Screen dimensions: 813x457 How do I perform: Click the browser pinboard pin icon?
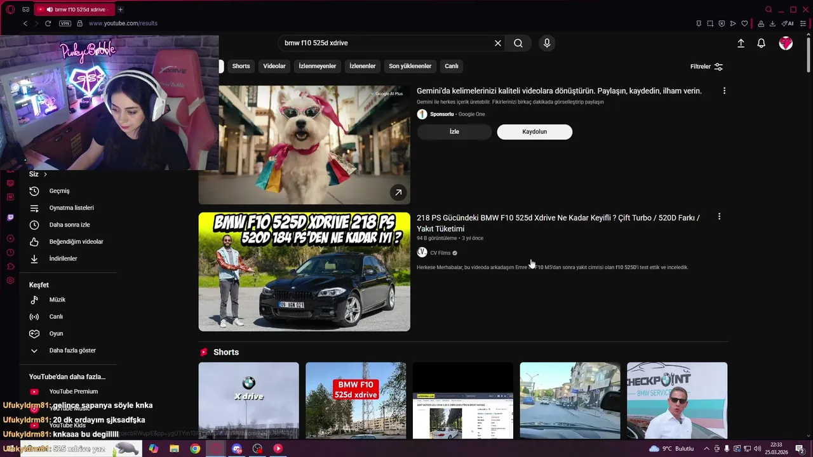point(699,23)
